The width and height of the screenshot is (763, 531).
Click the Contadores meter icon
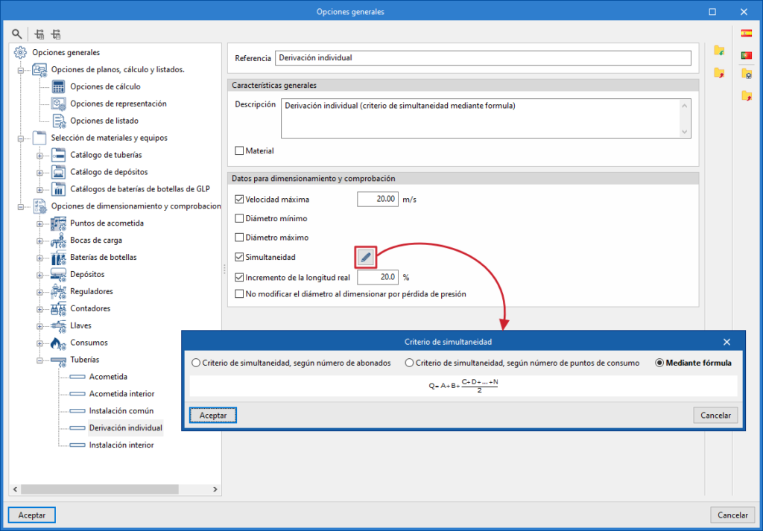point(58,308)
